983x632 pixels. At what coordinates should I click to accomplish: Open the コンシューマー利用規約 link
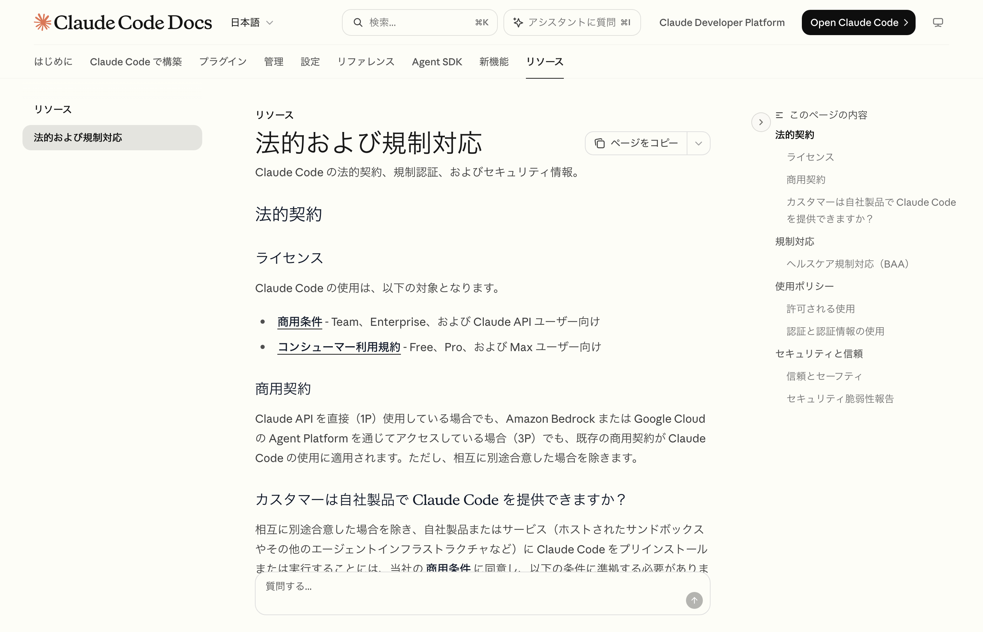339,347
